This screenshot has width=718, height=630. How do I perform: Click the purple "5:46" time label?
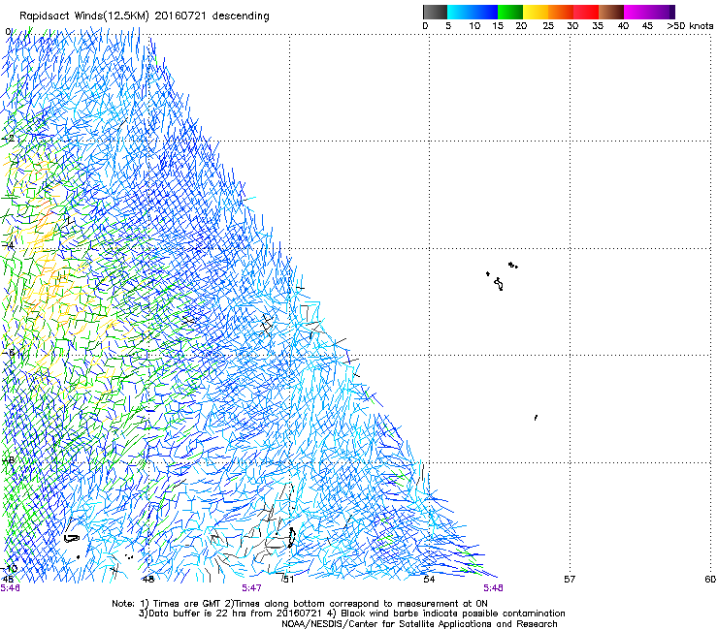tap(10, 588)
